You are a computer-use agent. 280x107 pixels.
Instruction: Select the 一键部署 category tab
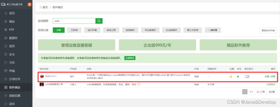213,30
